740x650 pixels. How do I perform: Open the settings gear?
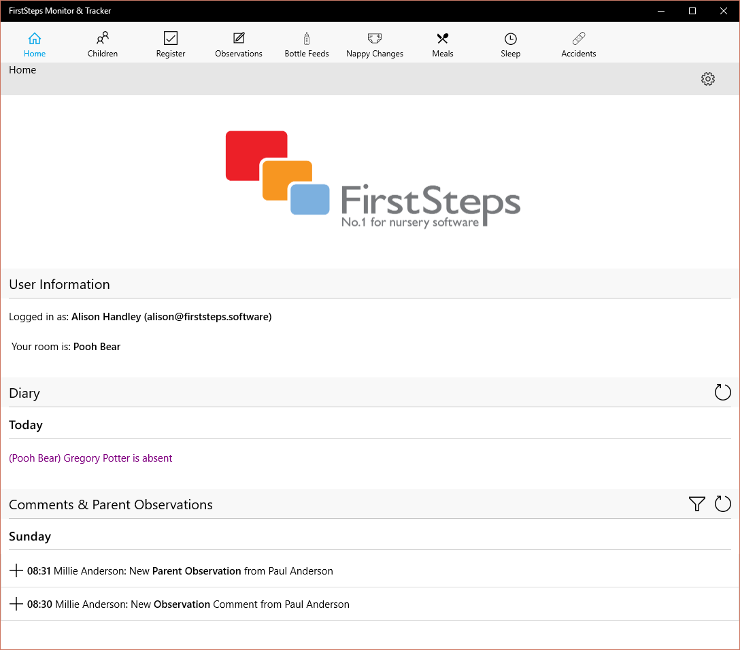click(708, 78)
